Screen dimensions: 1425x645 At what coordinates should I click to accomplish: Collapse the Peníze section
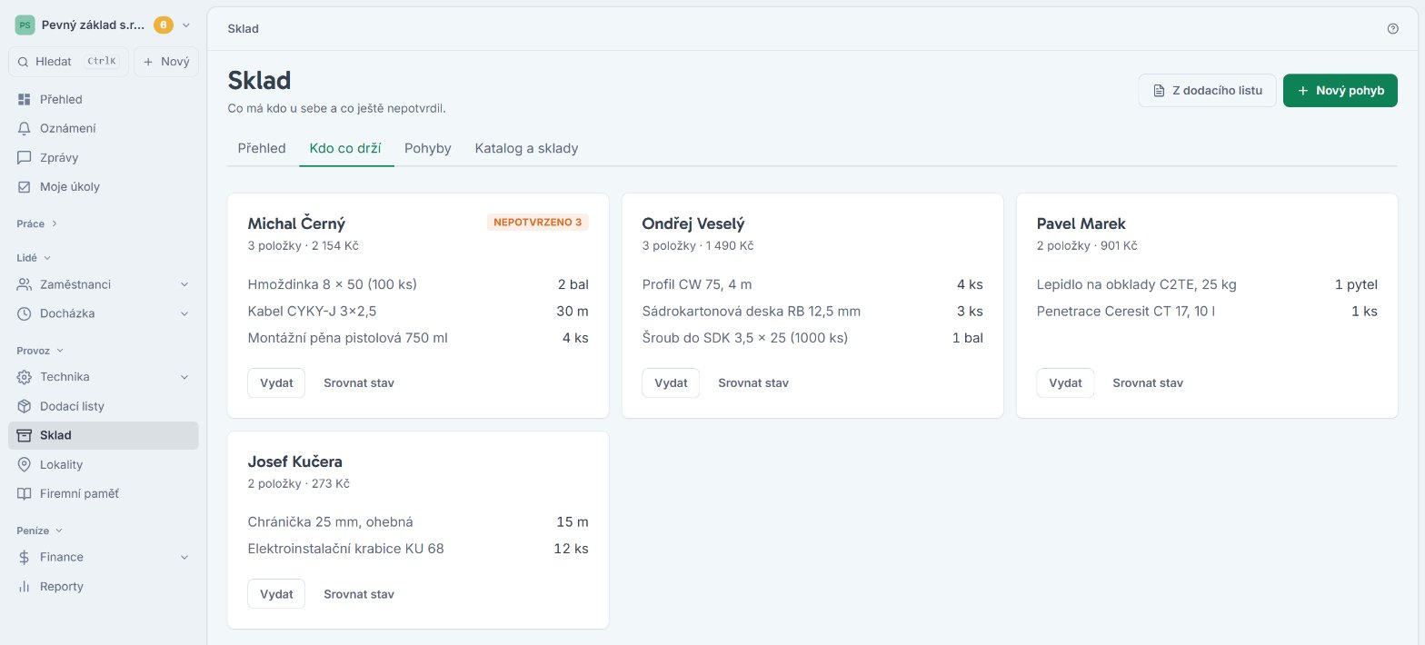pos(40,530)
